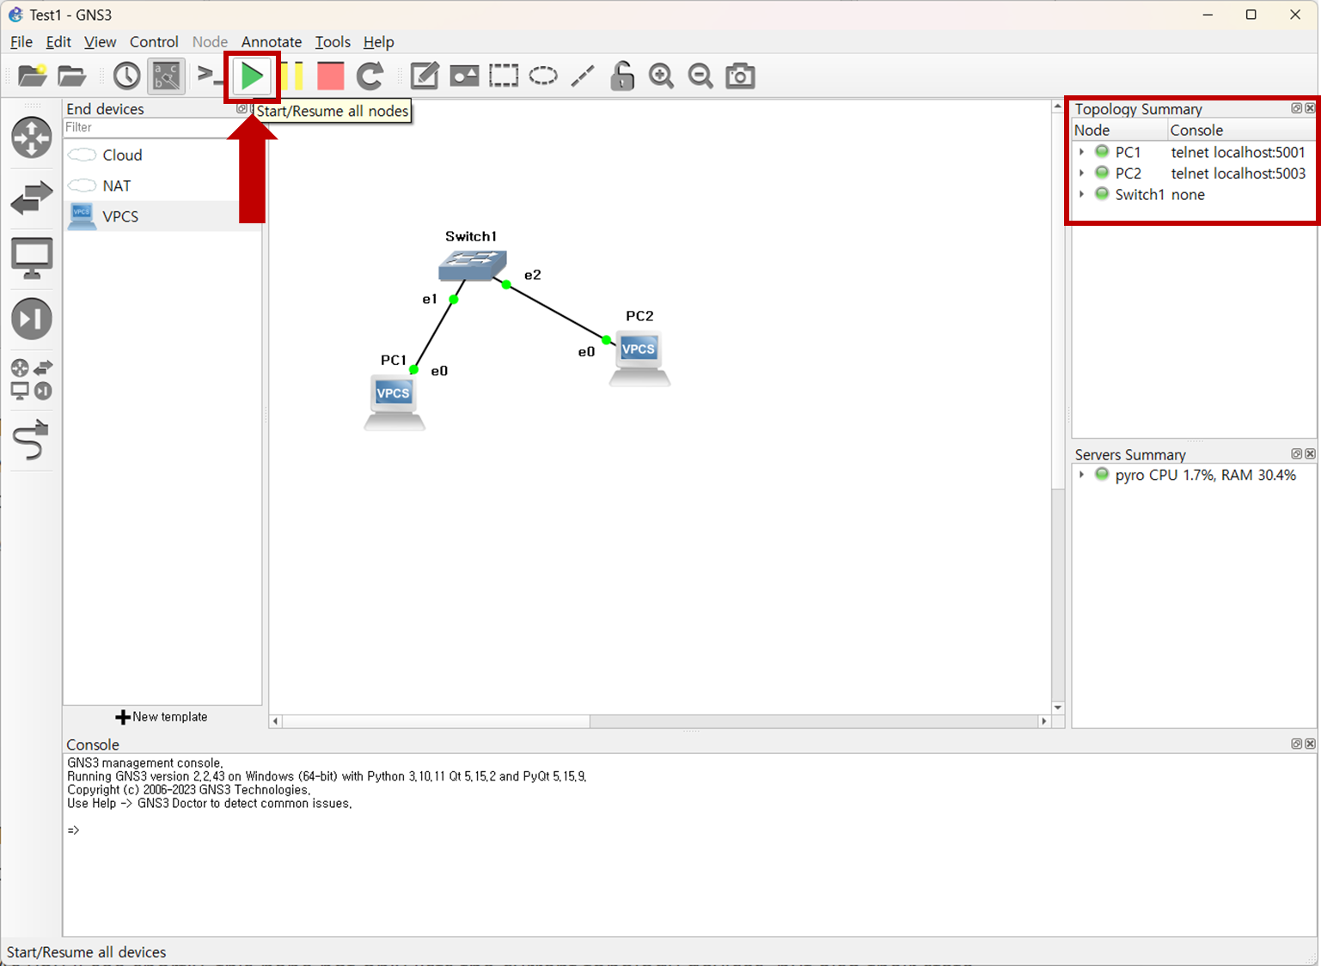1321x966 pixels.
Task: Float the Topology Summary panel
Action: pyautogui.click(x=1296, y=108)
